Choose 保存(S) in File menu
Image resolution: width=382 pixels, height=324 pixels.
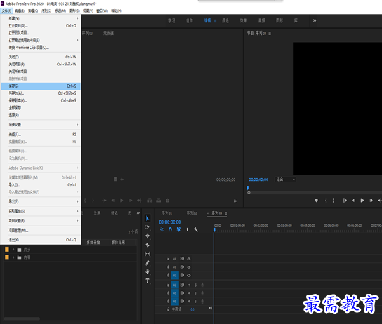[x=41, y=86]
